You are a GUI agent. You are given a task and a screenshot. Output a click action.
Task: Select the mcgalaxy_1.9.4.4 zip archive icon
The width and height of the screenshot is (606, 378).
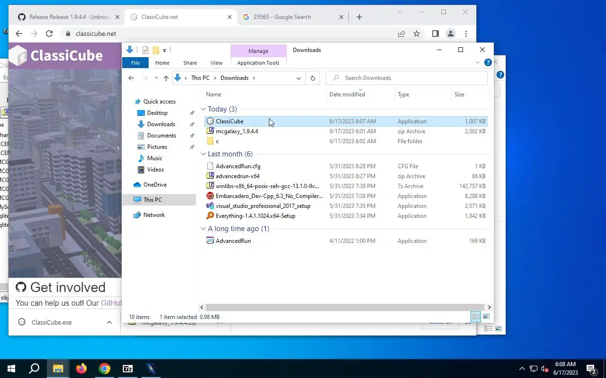pyautogui.click(x=210, y=131)
